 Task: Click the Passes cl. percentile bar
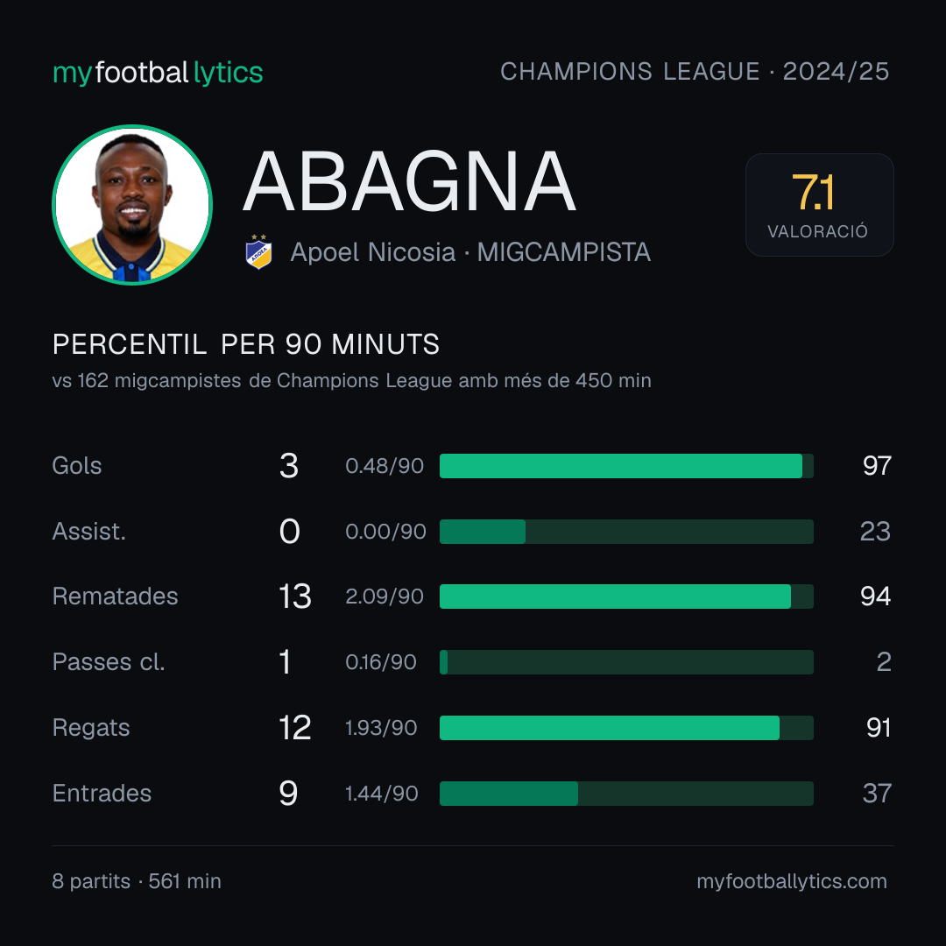click(626, 662)
